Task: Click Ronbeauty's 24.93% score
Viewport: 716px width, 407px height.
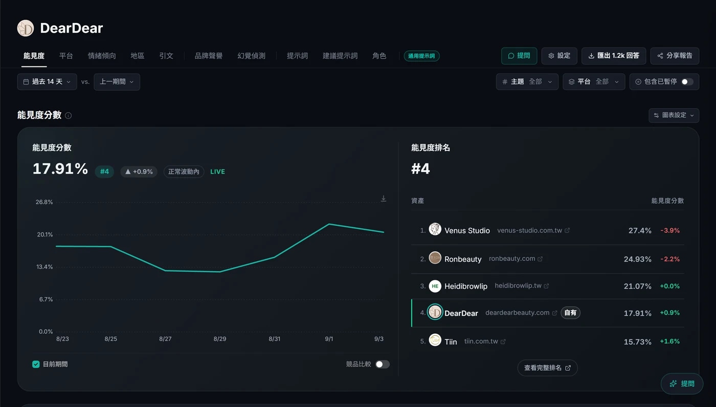Action: [637, 259]
